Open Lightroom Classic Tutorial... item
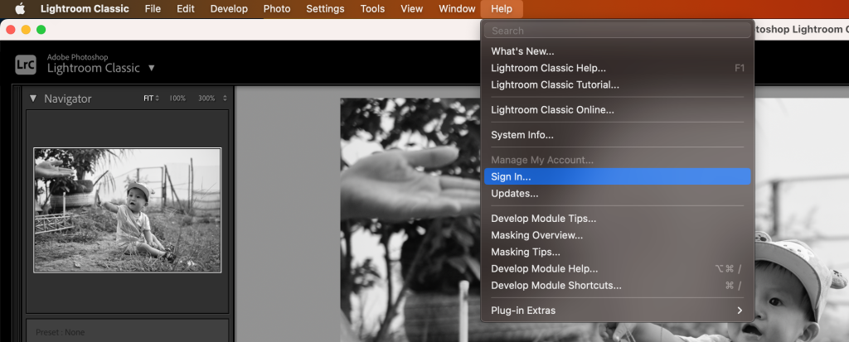Viewport: 849px width, 342px height. (x=617, y=85)
